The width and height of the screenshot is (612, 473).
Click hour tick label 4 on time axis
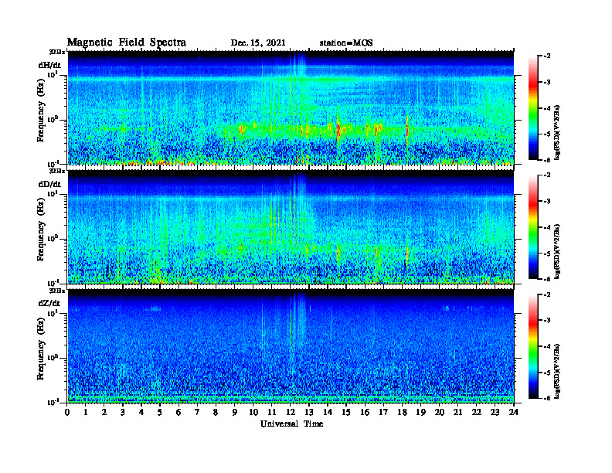click(141, 413)
